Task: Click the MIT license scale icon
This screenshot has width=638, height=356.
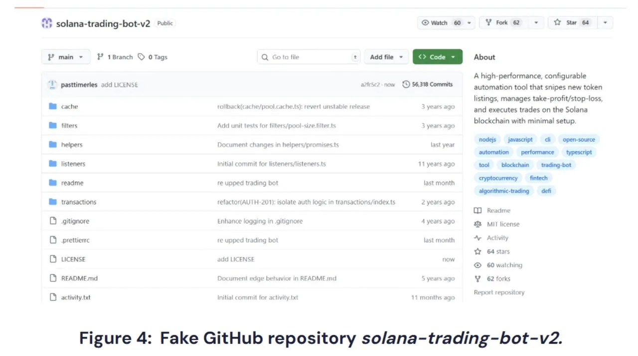Action: coord(478,224)
